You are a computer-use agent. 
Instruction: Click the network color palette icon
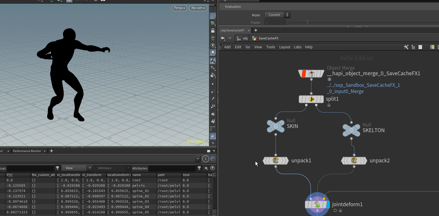click(432, 47)
